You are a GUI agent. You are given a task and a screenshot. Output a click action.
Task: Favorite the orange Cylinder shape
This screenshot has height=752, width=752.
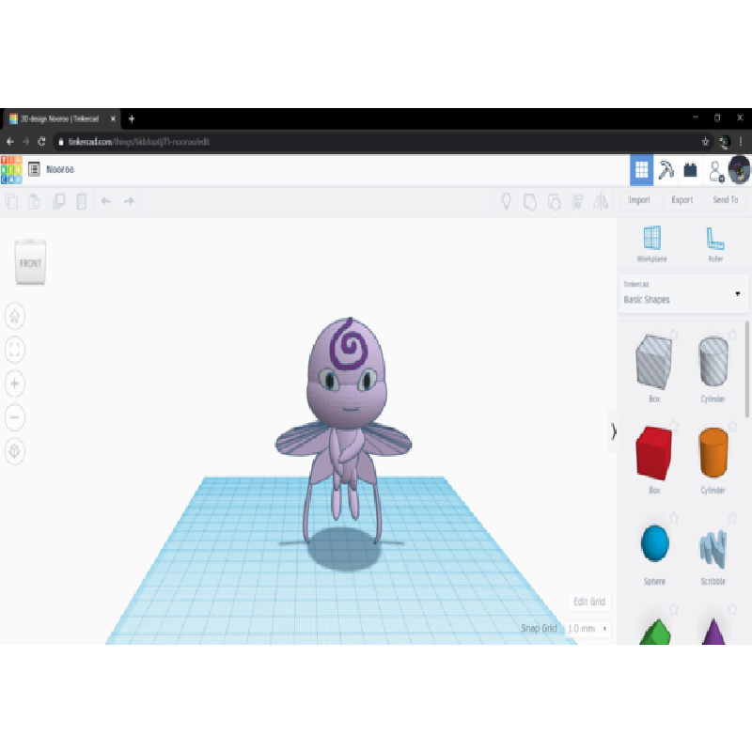coord(732,426)
